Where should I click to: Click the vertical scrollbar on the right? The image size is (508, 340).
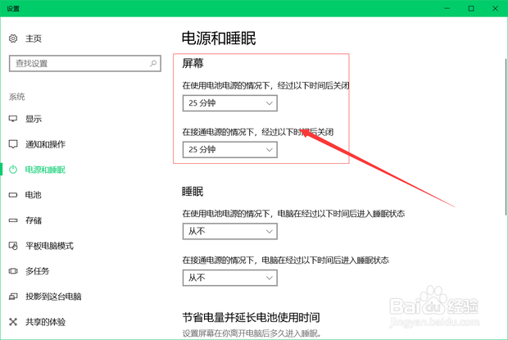pyautogui.click(x=506, y=137)
